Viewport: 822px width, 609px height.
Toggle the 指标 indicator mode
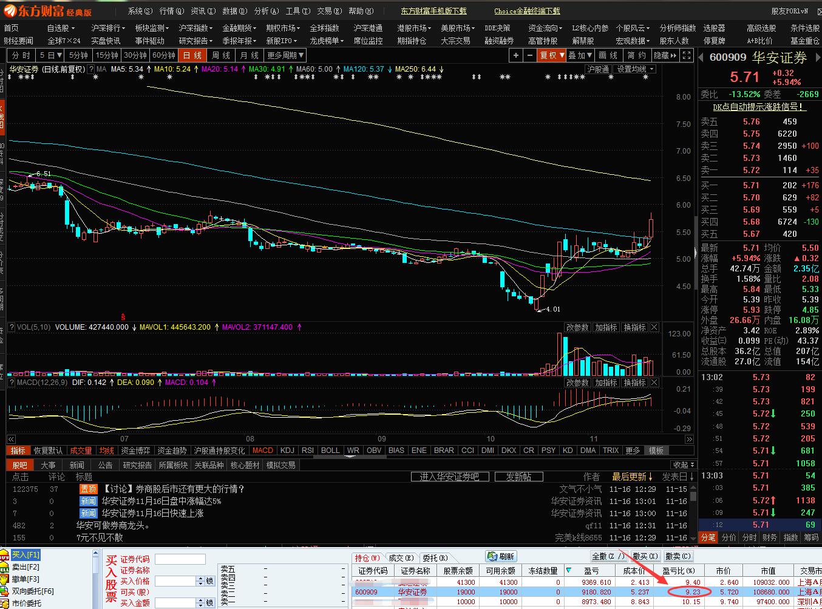point(18,451)
